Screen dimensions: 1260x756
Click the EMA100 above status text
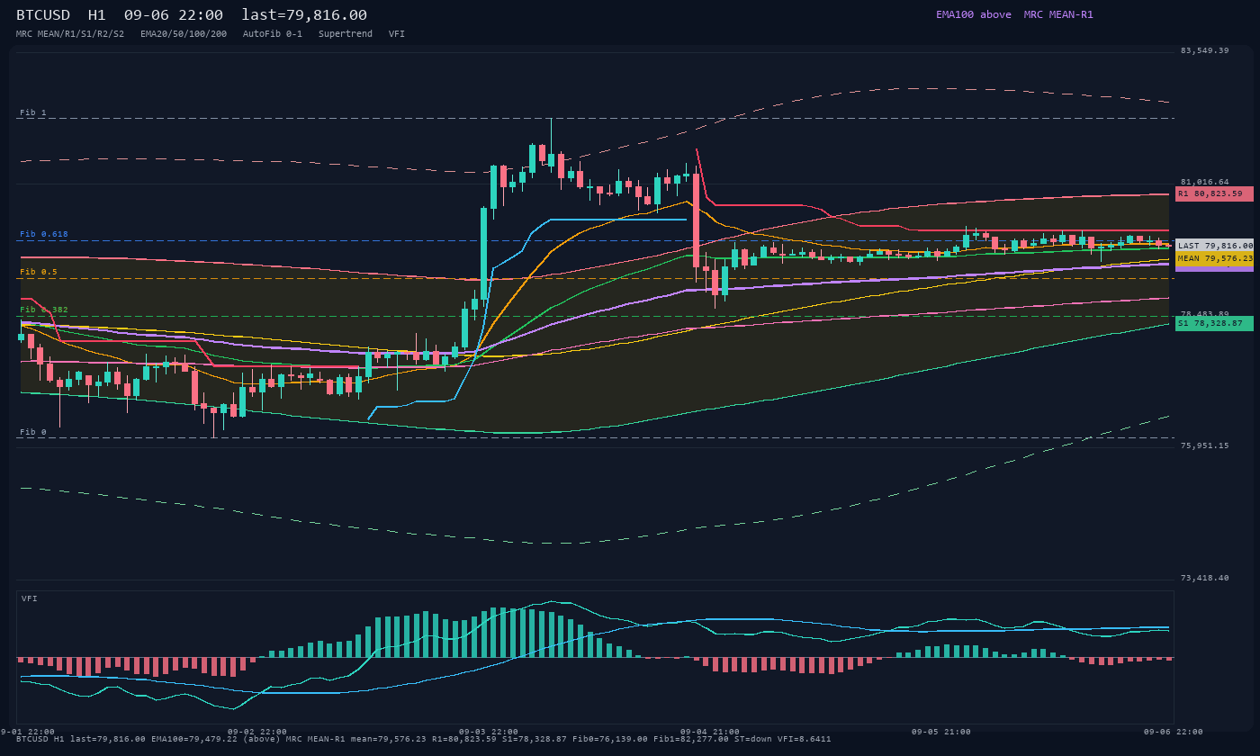point(973,14)
